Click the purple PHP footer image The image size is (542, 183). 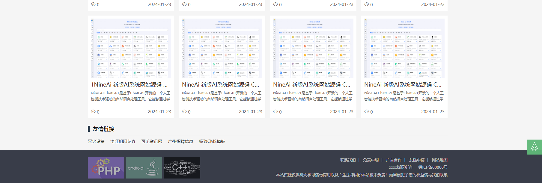click(106, 168)
